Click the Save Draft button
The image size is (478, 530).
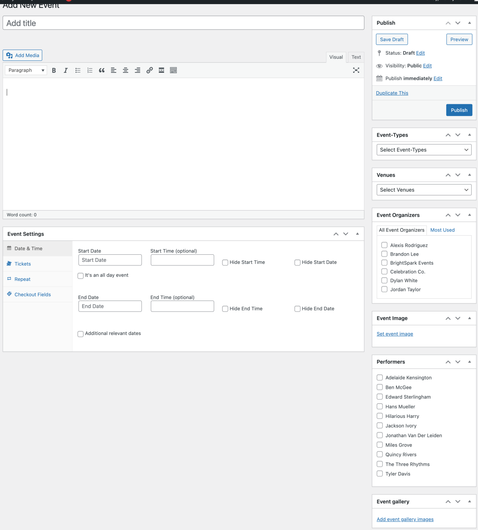391,39
